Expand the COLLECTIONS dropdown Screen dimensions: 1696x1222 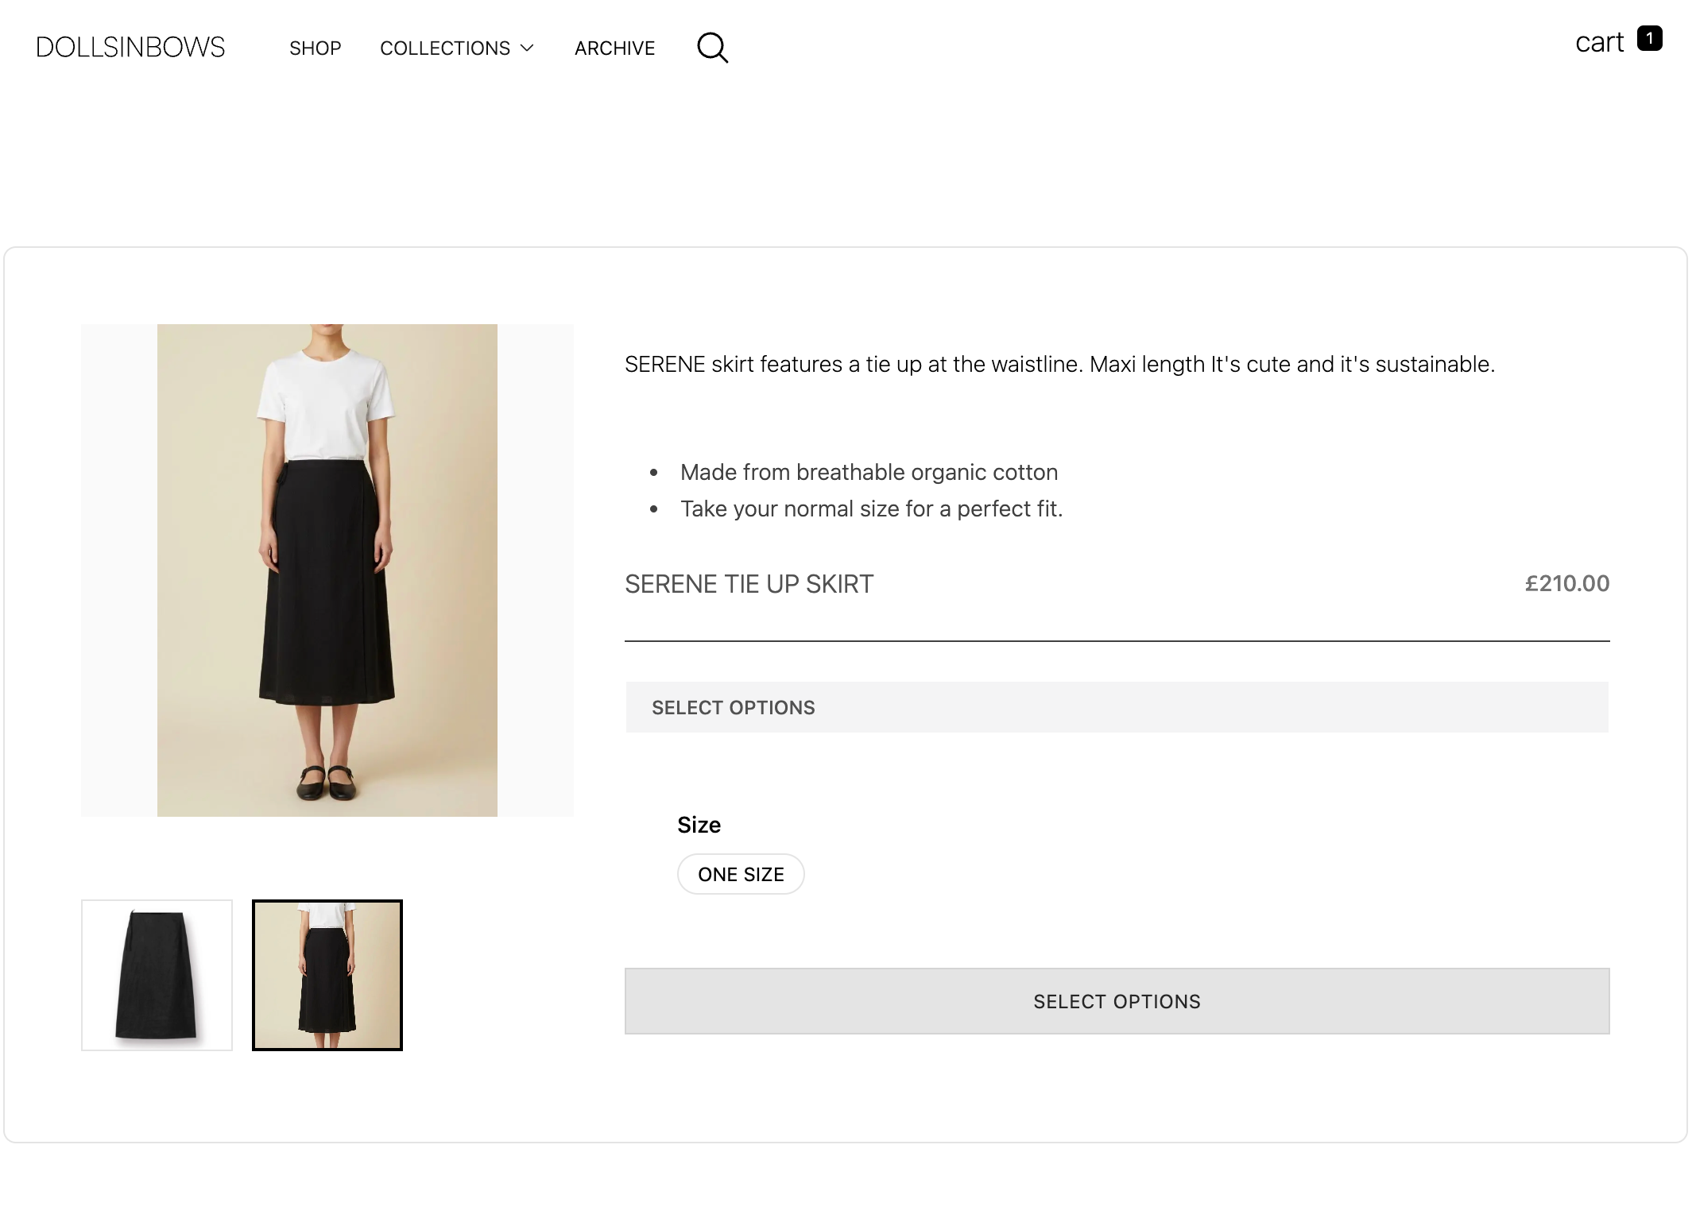[445, 48]
